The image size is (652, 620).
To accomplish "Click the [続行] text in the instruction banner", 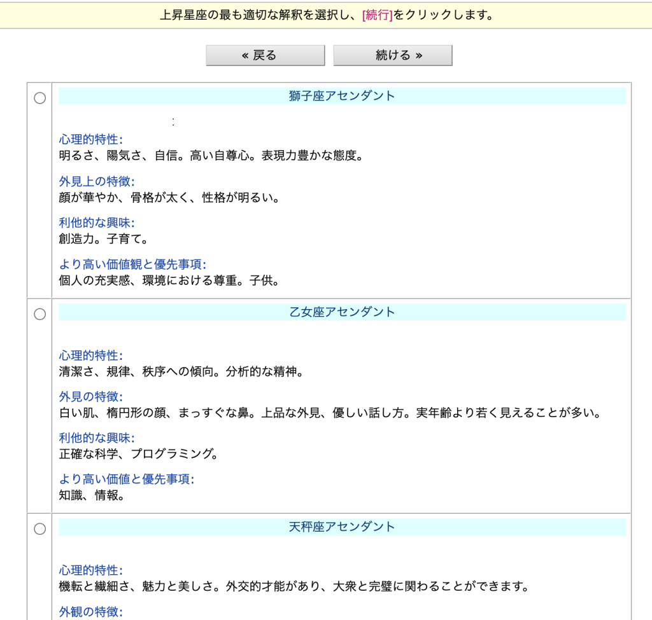I will (377, 15).
